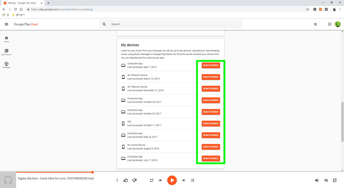Close the Settings - Google Play Music tab
The width and height of the screenshot is (344, 188).
[x=42, y=3]
